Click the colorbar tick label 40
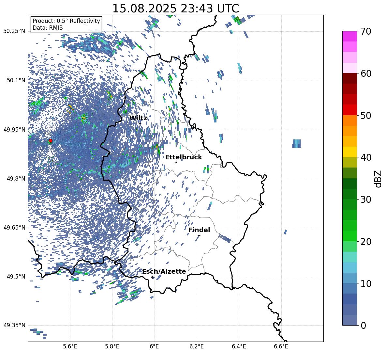The width and height of the screenshot is (386, 353). click(x=366, y=157)
